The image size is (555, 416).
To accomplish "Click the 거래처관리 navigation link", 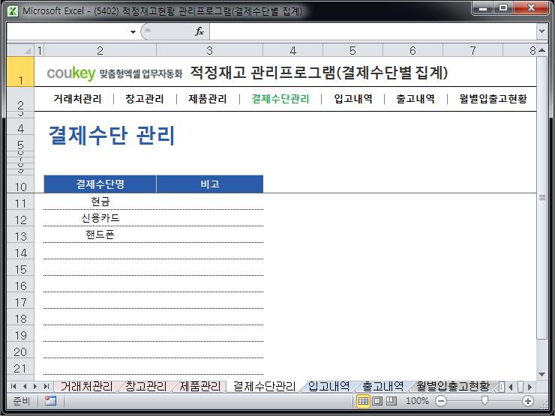I will coord(77,99).
